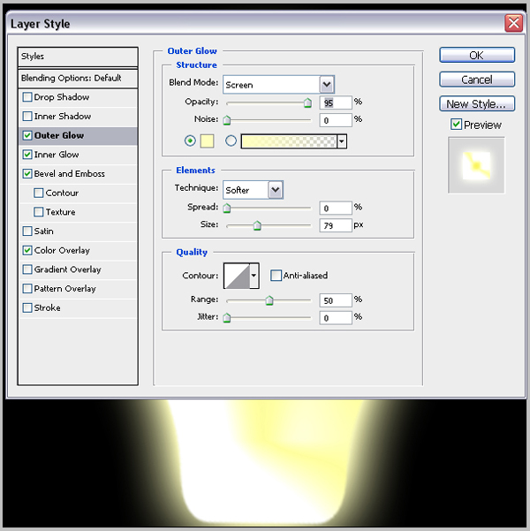Click the Range slider handle
The height and width of the screenshot is (531, 530).
269,300
